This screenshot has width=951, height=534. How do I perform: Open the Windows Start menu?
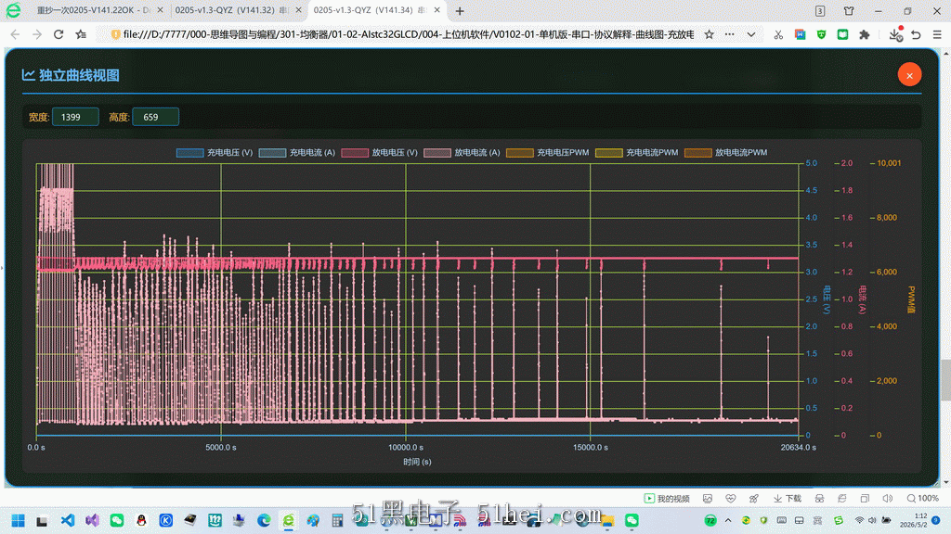click(19, 521)
